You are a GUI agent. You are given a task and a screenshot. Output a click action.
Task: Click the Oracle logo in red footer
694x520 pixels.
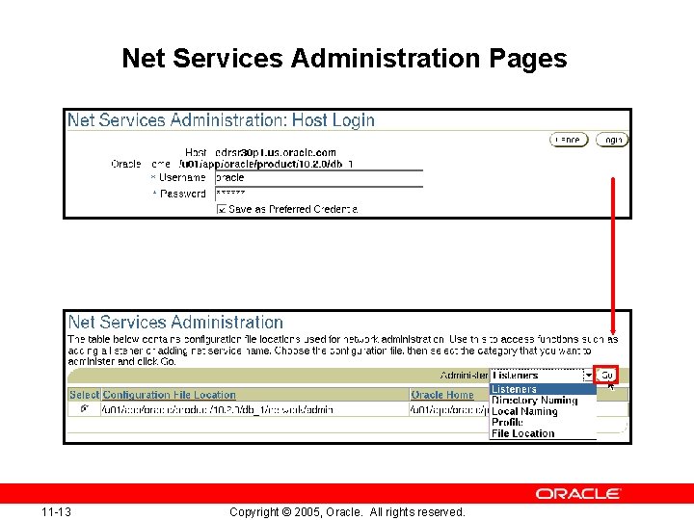[578, 493]
